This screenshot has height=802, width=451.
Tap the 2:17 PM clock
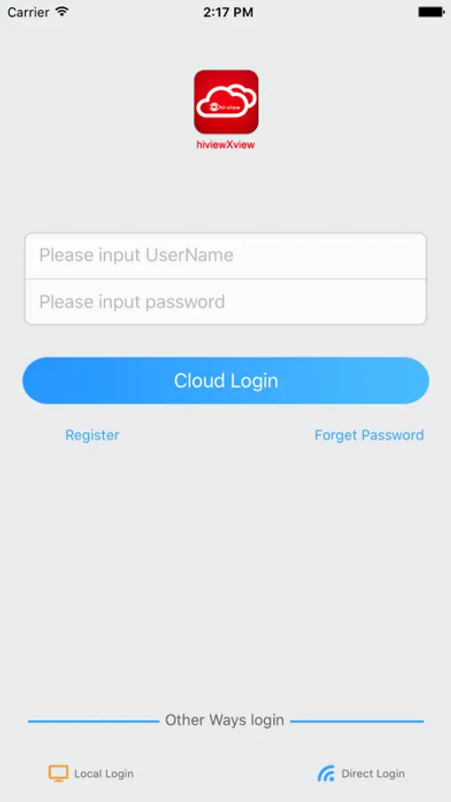click(228, 12)
